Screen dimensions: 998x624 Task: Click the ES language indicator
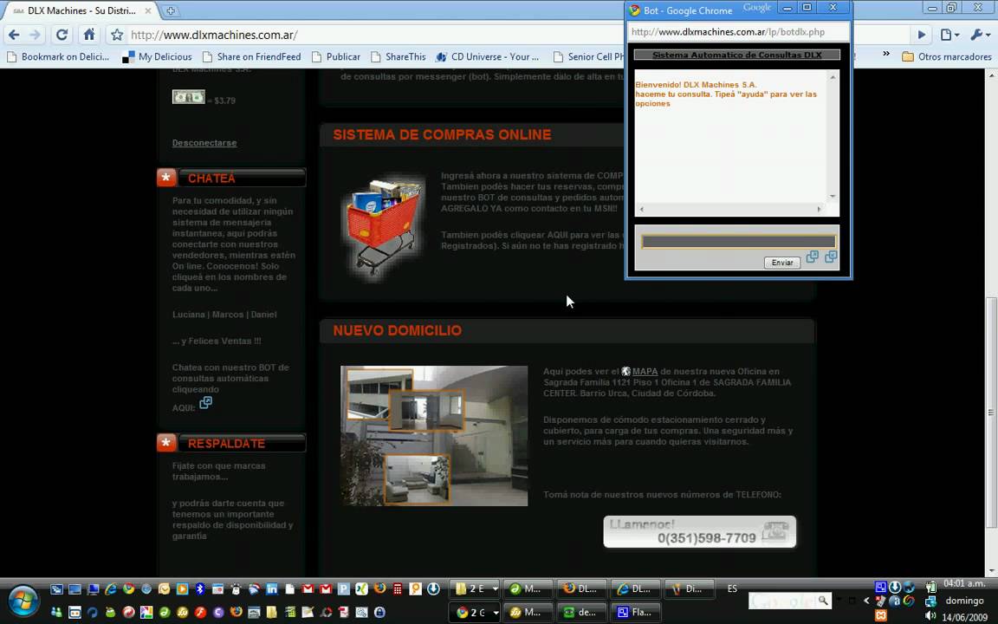click(732, 589)
